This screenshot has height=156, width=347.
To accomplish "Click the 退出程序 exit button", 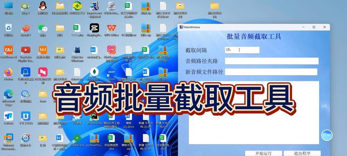I will 302,153.
